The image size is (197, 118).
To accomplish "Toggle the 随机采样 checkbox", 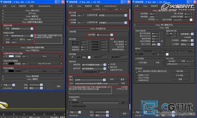I will [109, 67].
